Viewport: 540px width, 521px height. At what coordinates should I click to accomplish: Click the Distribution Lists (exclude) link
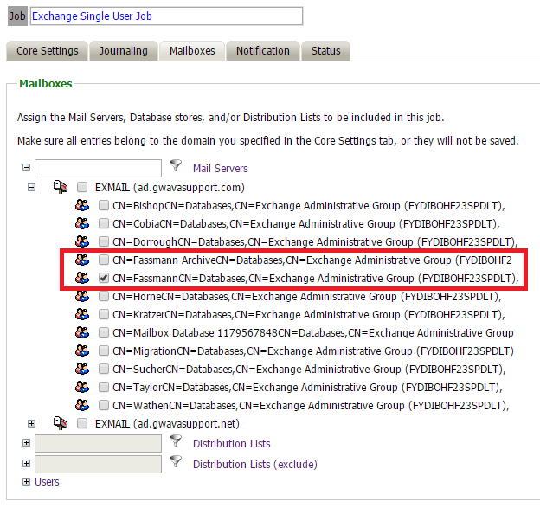point(254,464)
